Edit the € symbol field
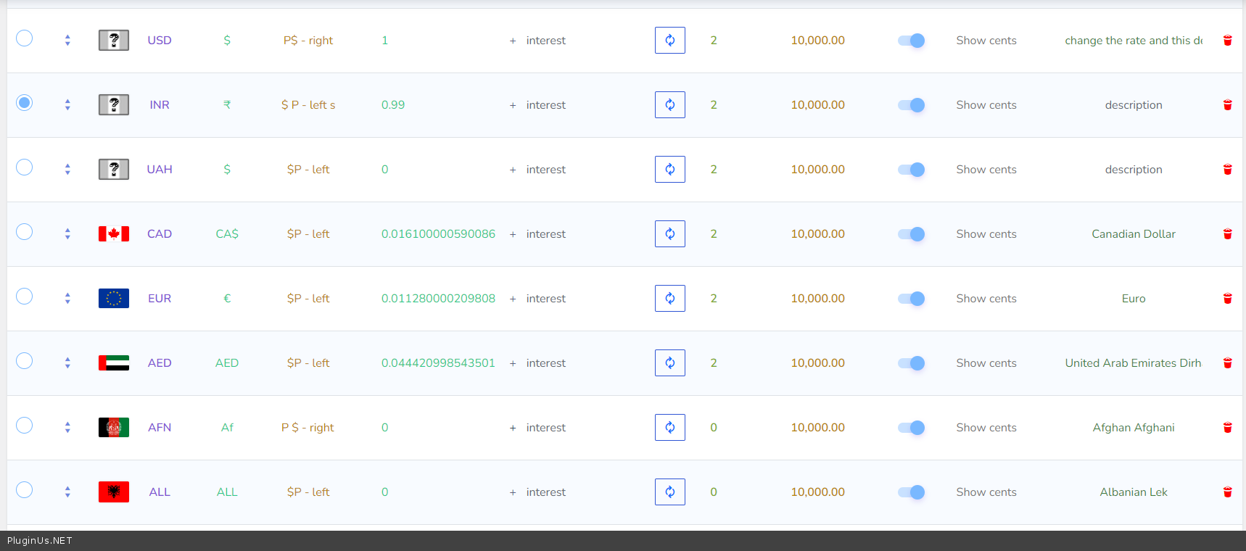Screen dimensions: 1246x551 point(227,299)
